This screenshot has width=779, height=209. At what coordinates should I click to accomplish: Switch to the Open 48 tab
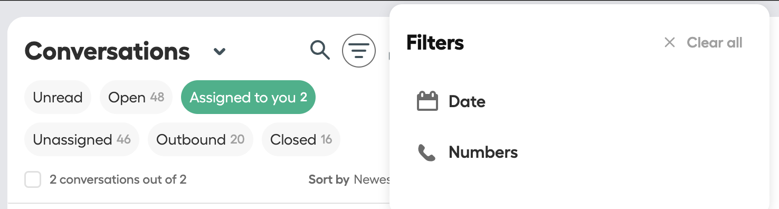pyautogui.click(x=136, y=98)
